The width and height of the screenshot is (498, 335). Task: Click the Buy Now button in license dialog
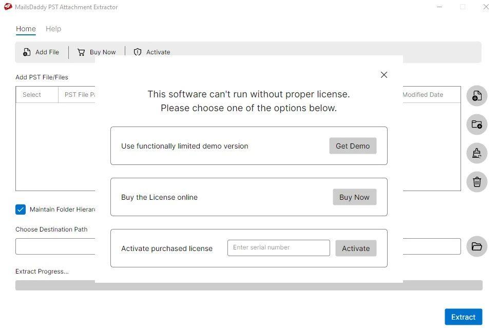coord(354,197)
